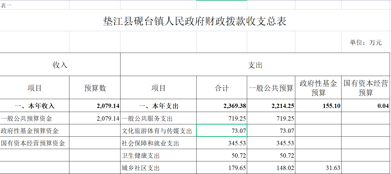Screen dimensions: 391x174
Task: Select the 政府性基金预算 column header
Action: [318, 88]
